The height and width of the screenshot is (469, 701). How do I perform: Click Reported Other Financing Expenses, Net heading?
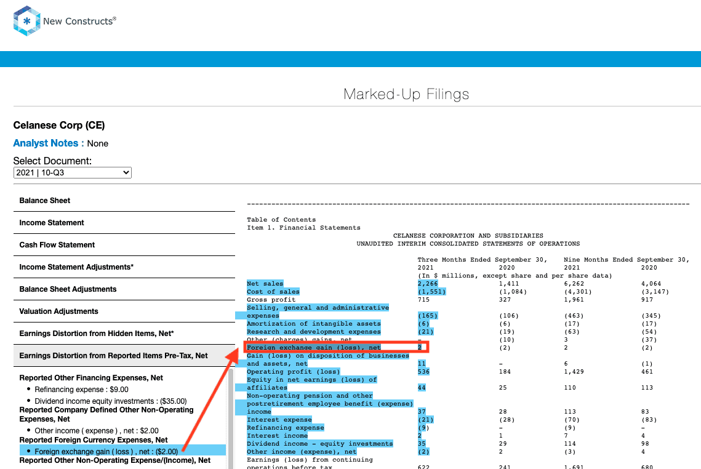[x=90, y=378]
